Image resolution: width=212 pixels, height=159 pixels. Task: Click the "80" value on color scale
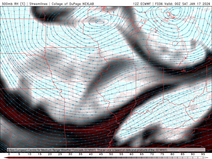pos(173,154)
